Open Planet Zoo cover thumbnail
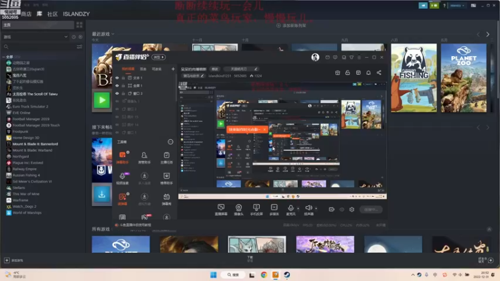Viewport: 500px width, 281px height. coord(464,78)
